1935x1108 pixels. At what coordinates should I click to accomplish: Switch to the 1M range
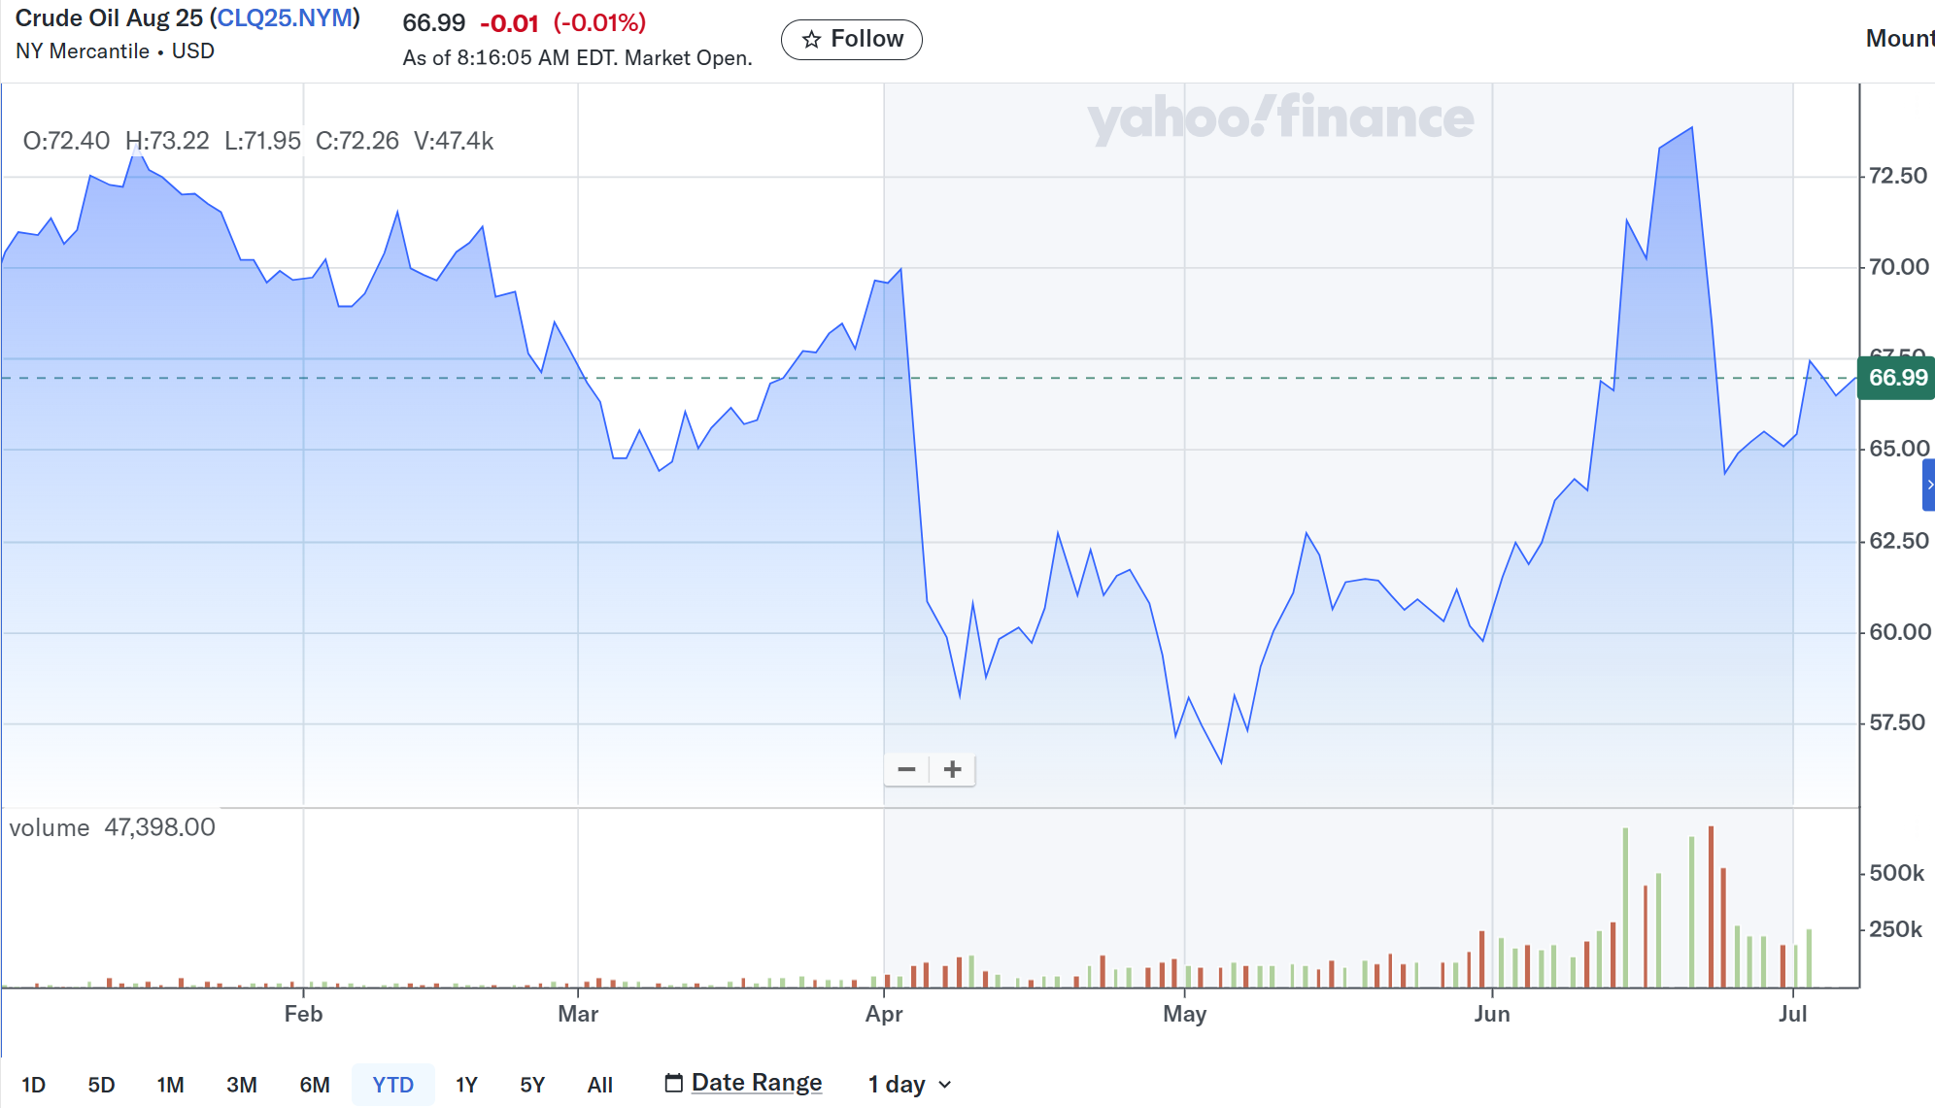[x=171, y=1085]
